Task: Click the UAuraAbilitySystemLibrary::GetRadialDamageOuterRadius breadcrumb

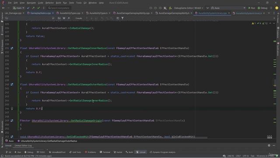Action: pos(47,141)
